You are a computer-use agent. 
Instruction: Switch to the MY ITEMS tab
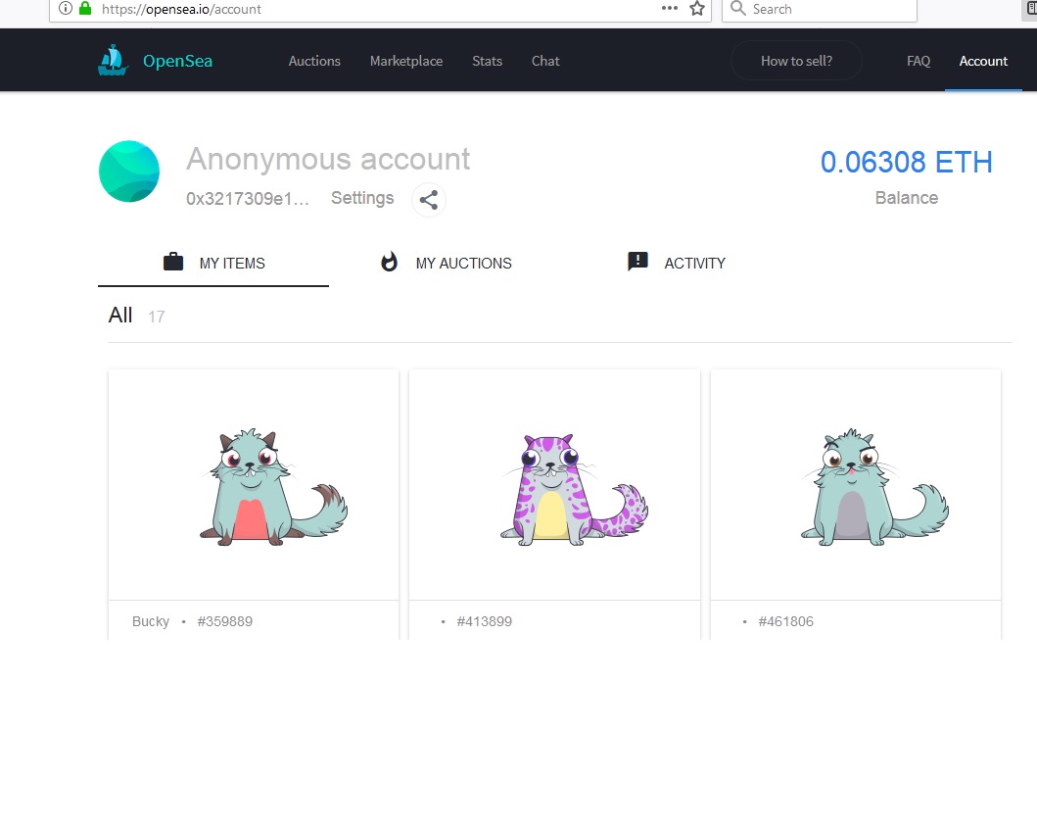pos(213,263)
